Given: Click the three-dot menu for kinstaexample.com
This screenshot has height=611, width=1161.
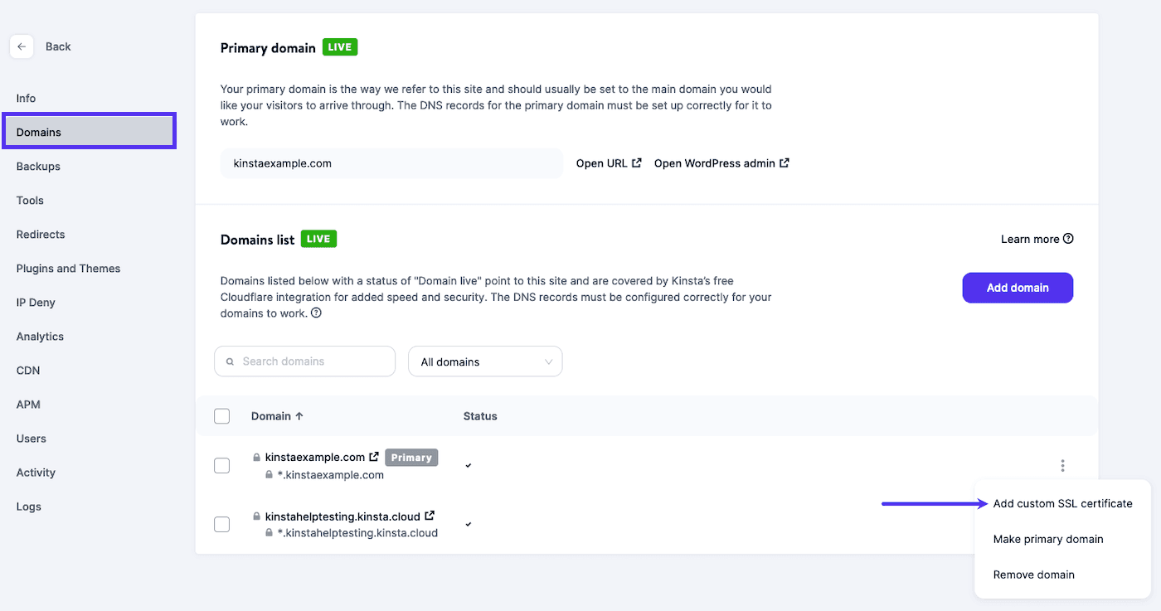Looking at the screenshot, I should [x=1062, y=466].
